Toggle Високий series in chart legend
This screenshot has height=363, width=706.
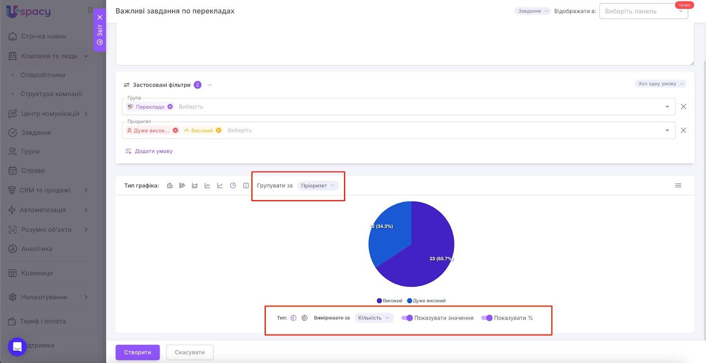click(x=390, y=301)
